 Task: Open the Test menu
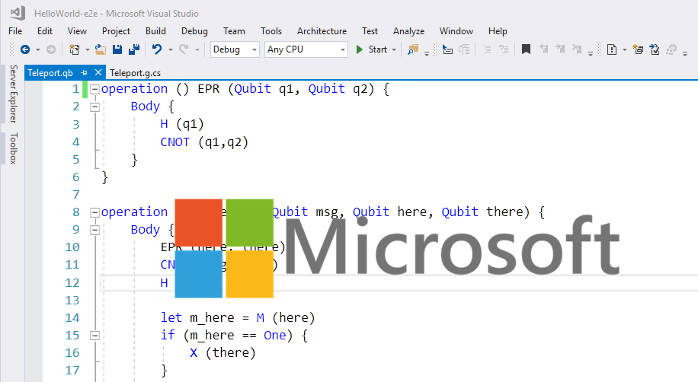pyautogui.click(x=370, y=31)
